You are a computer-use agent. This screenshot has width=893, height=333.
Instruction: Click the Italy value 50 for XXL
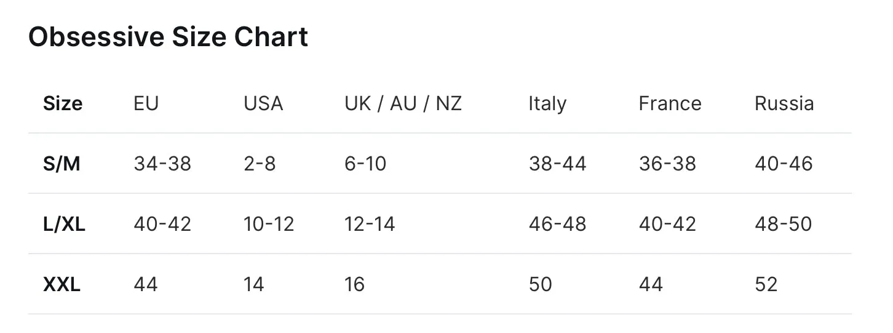coord(540,284)
